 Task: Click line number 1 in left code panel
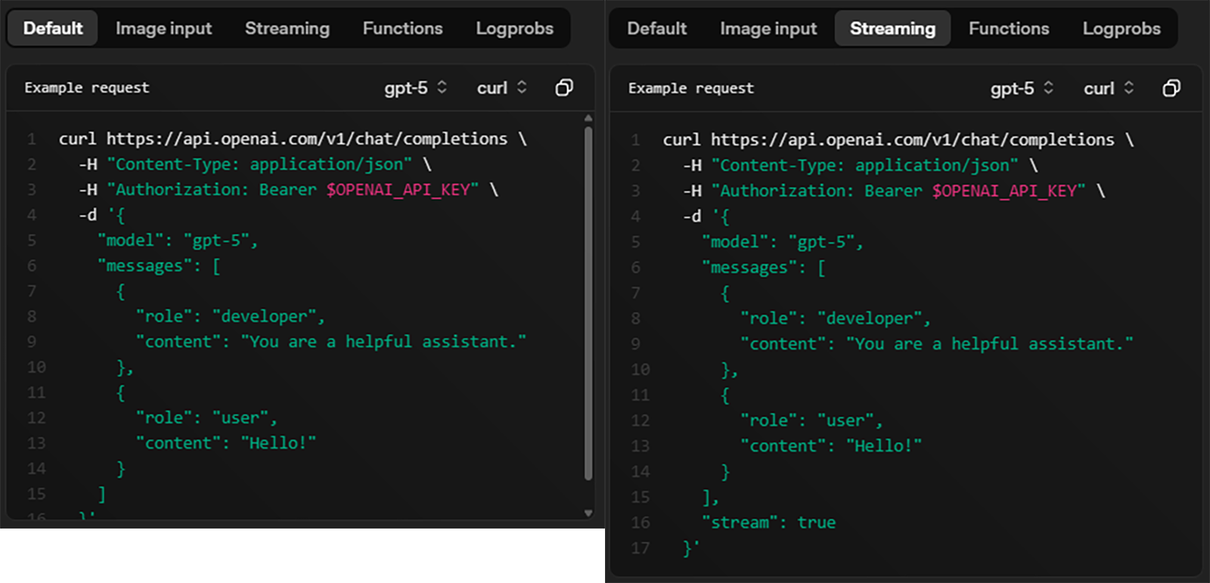[32, 139]
